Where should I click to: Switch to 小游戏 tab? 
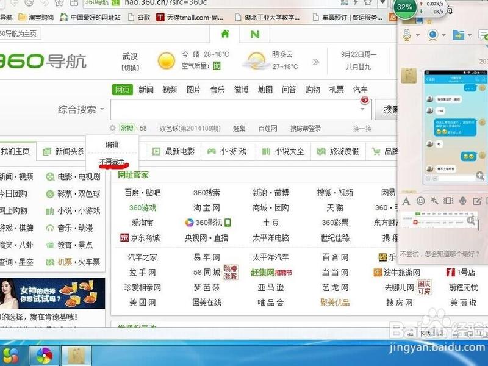[228, 151]
